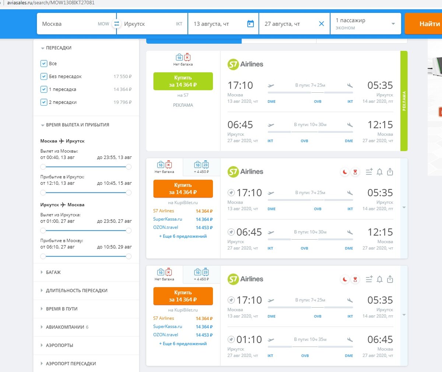Select Нет багажа tab on 01:10 return ticket

coord(164,274)
